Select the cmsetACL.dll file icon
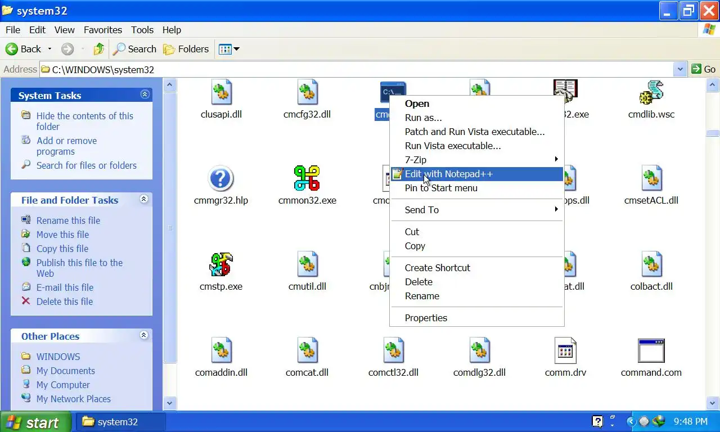The width and height of the screenshot is (720, 432). tap(651, 178)
